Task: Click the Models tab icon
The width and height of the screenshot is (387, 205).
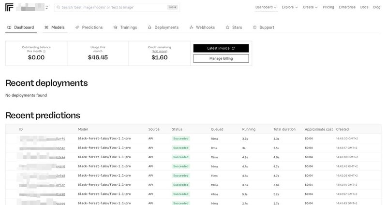Action: point(46,27)
